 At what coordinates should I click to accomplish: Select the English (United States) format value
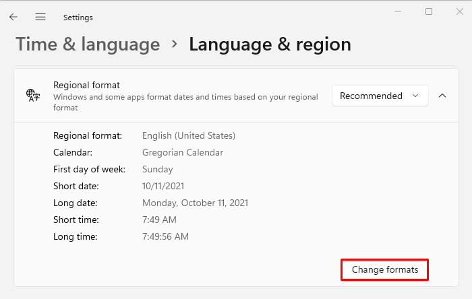coord(189,135)
